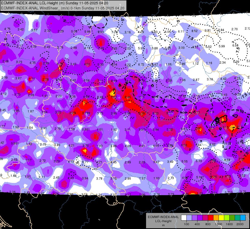Click the legend label 1200
250x229 pixels.
tap(218, 224)
